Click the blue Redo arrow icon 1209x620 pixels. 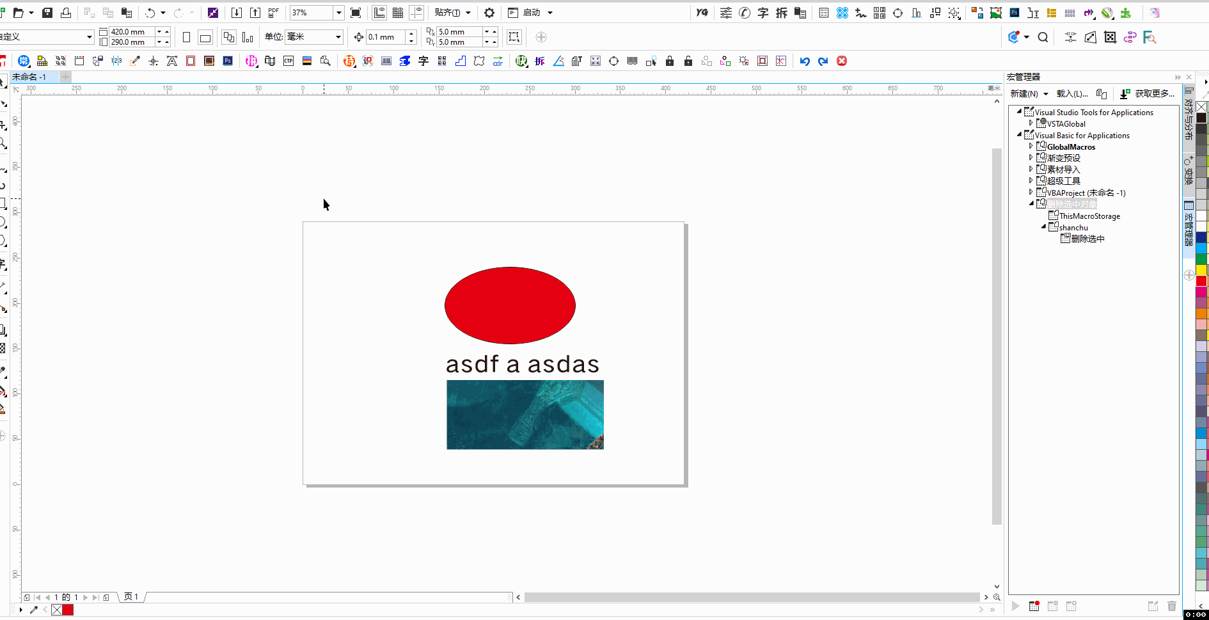point(823,61)
